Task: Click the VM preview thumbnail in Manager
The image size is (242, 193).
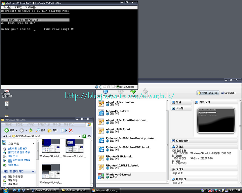Action: click(216, 120)
